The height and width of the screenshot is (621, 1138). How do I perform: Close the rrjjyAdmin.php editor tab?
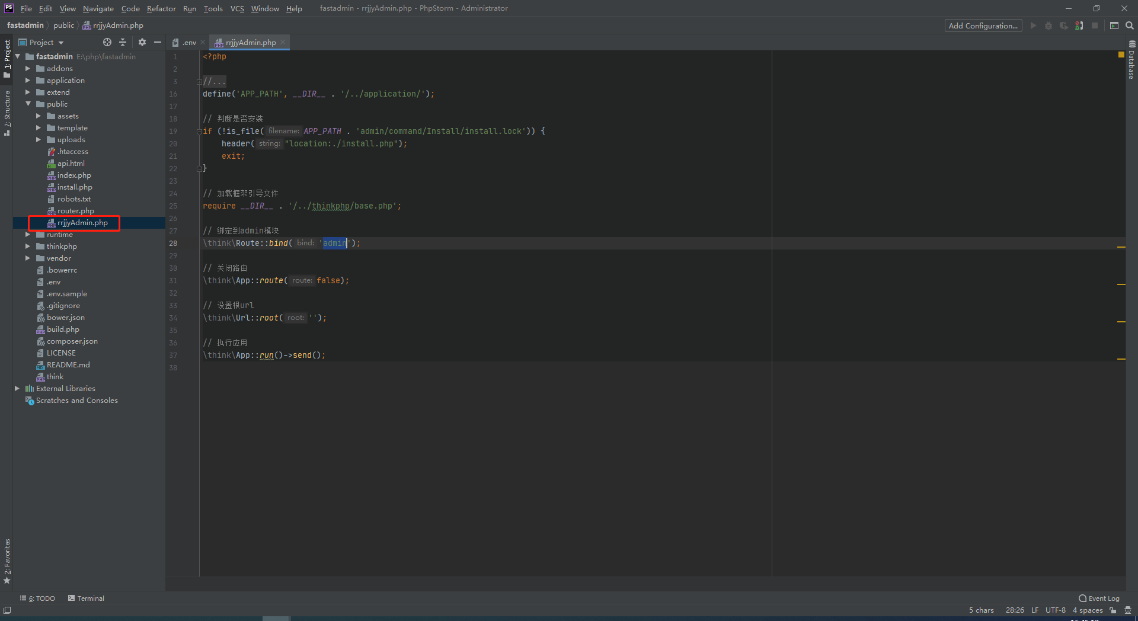pyautogui.click(x=283, y=42)
